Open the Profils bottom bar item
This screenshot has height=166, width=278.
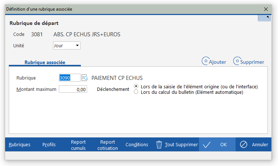click(x=49, y=144)
